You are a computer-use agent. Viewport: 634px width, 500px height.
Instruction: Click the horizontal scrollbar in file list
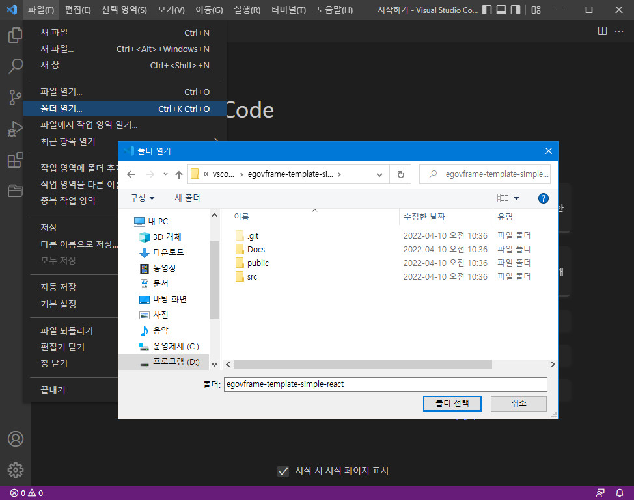click(x=363, y=364)
